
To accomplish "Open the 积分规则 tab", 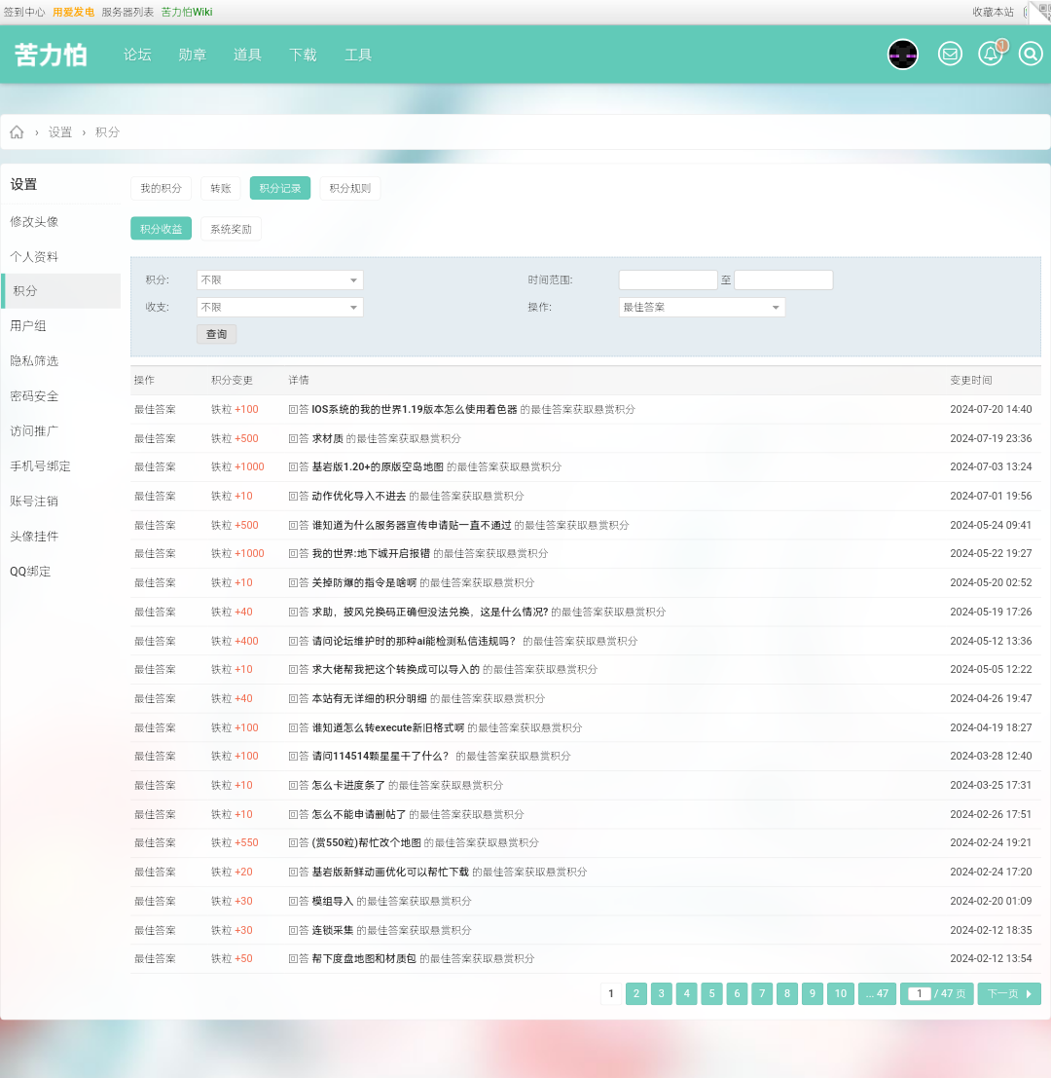I will [x=349, y=188].
